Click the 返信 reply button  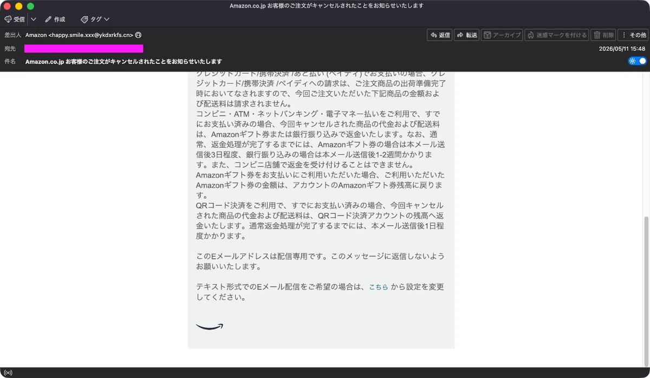[440, 35]
